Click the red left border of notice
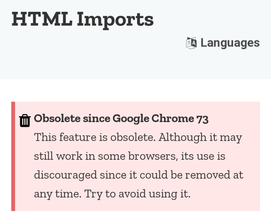The image size is (271, 213). pos(13,156)
